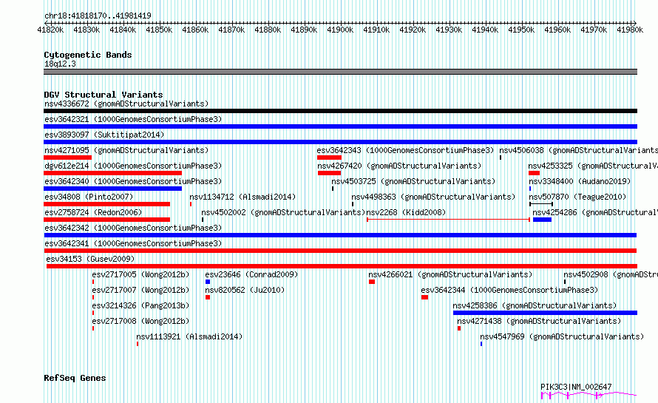The height and width of the screenshot is (403, 658).
Task: Click the nsv2268 red span line
Action: click(448, 220)
